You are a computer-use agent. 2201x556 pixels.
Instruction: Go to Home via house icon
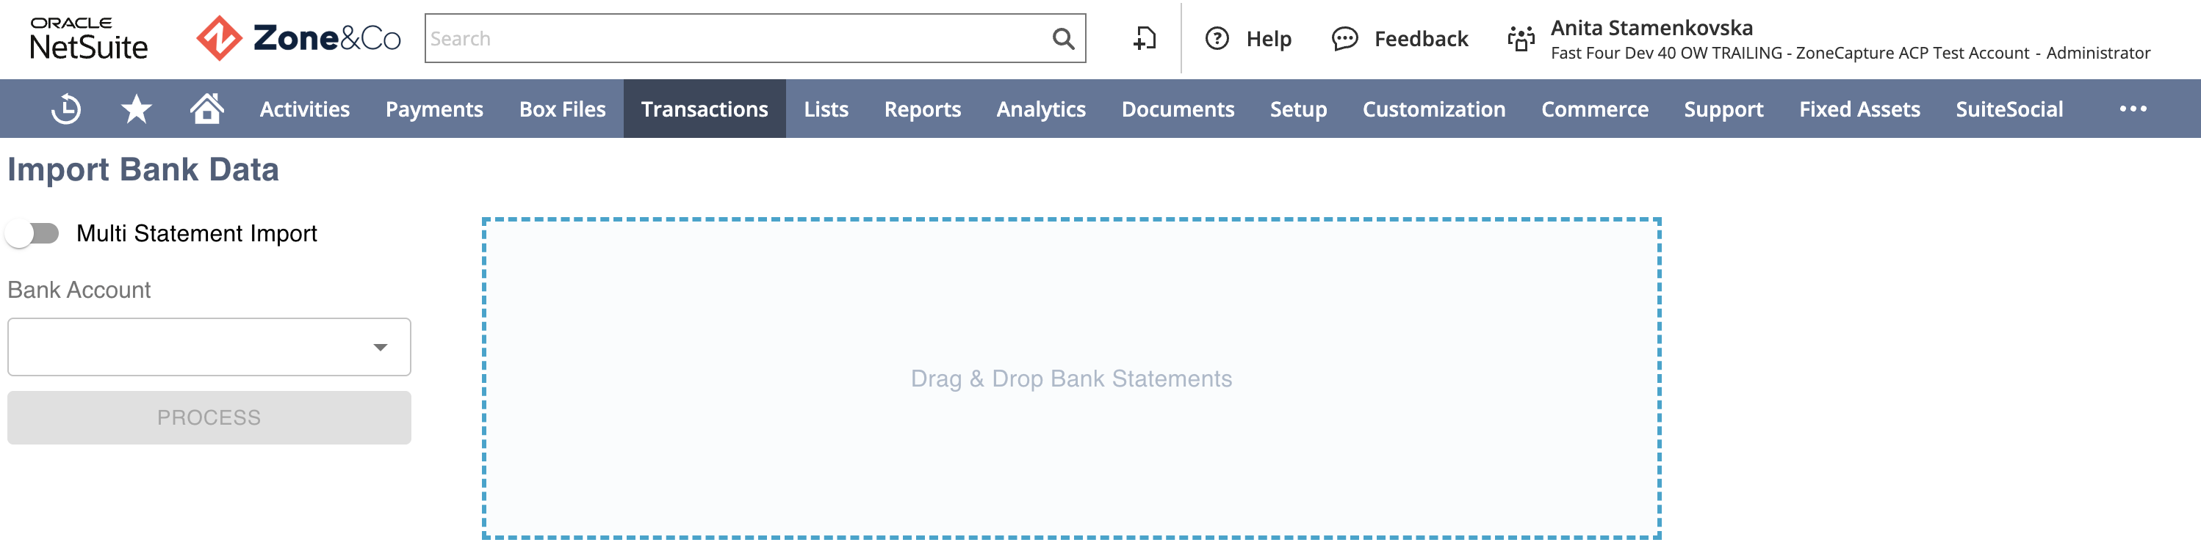[206, 109]
